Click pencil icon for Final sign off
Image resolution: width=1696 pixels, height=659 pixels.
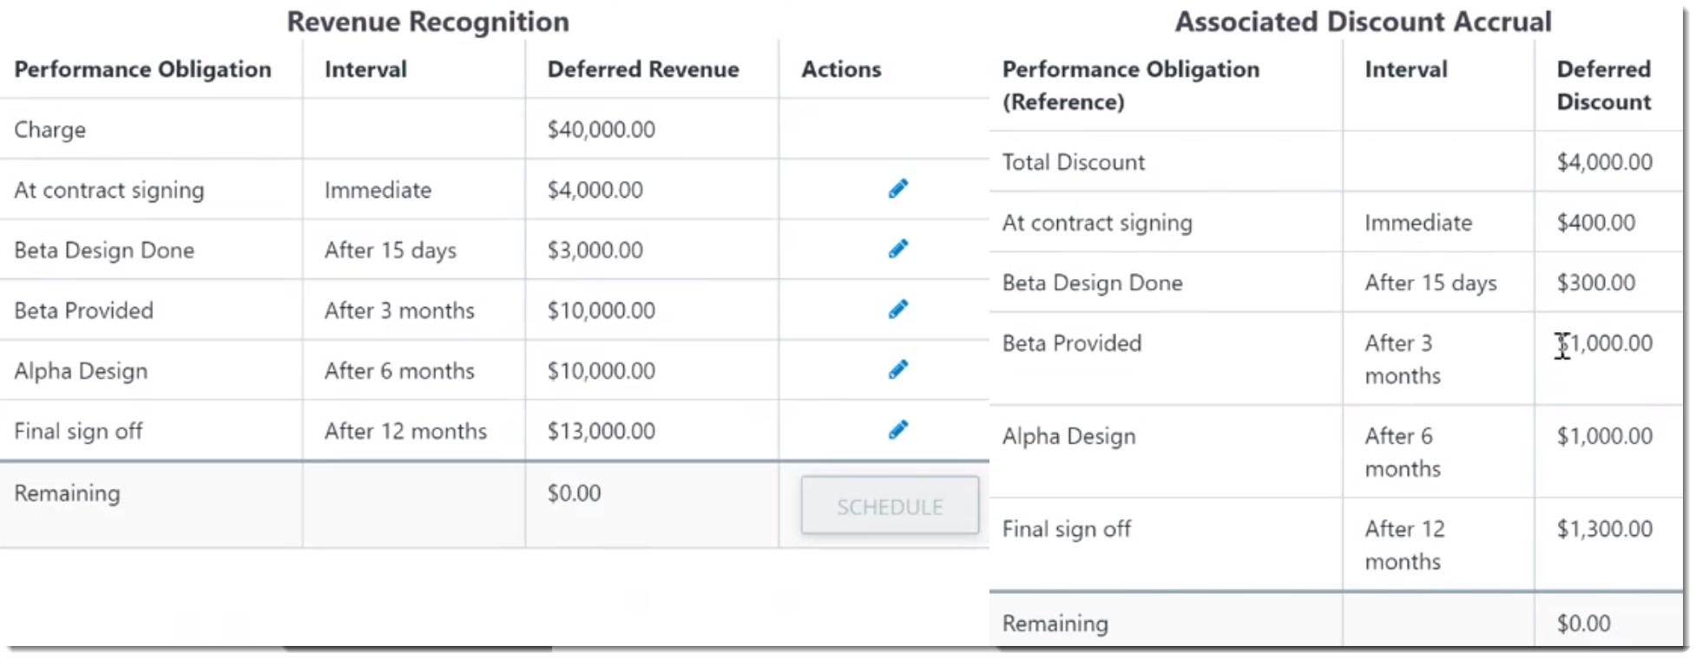pyautogui.click(x=898, y=430)
